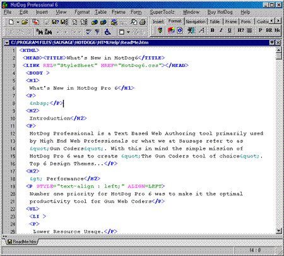Click the window frame icon in the second toolbar row
The width and height of the screenshot is (284, 256).
(x=122, y=32)
